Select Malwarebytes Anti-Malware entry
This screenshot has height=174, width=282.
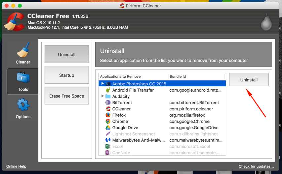point(139,140)
